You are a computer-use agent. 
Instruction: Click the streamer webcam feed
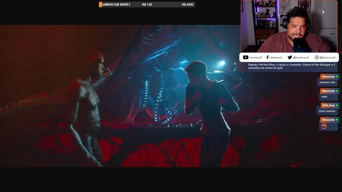click(289, 26)
